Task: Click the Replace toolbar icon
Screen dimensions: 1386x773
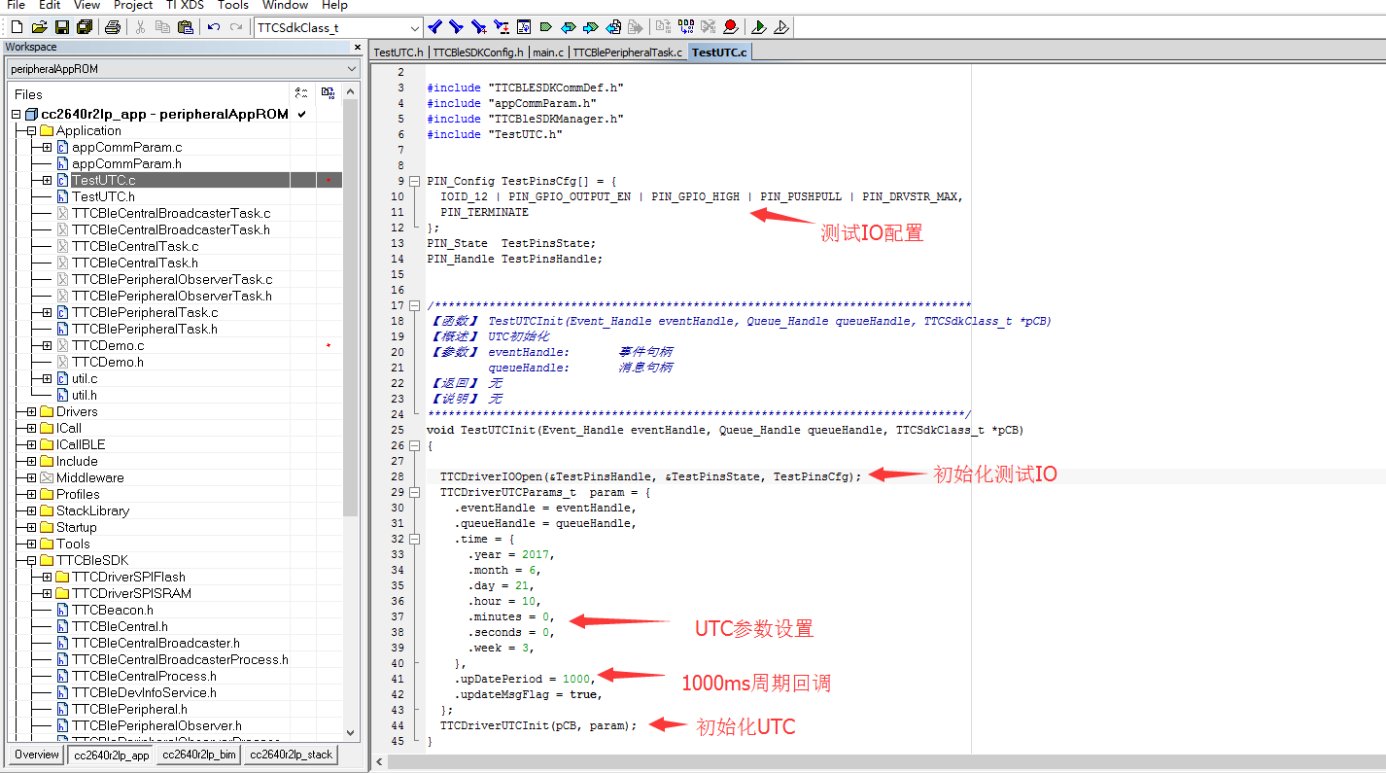Action: point(501,27)
